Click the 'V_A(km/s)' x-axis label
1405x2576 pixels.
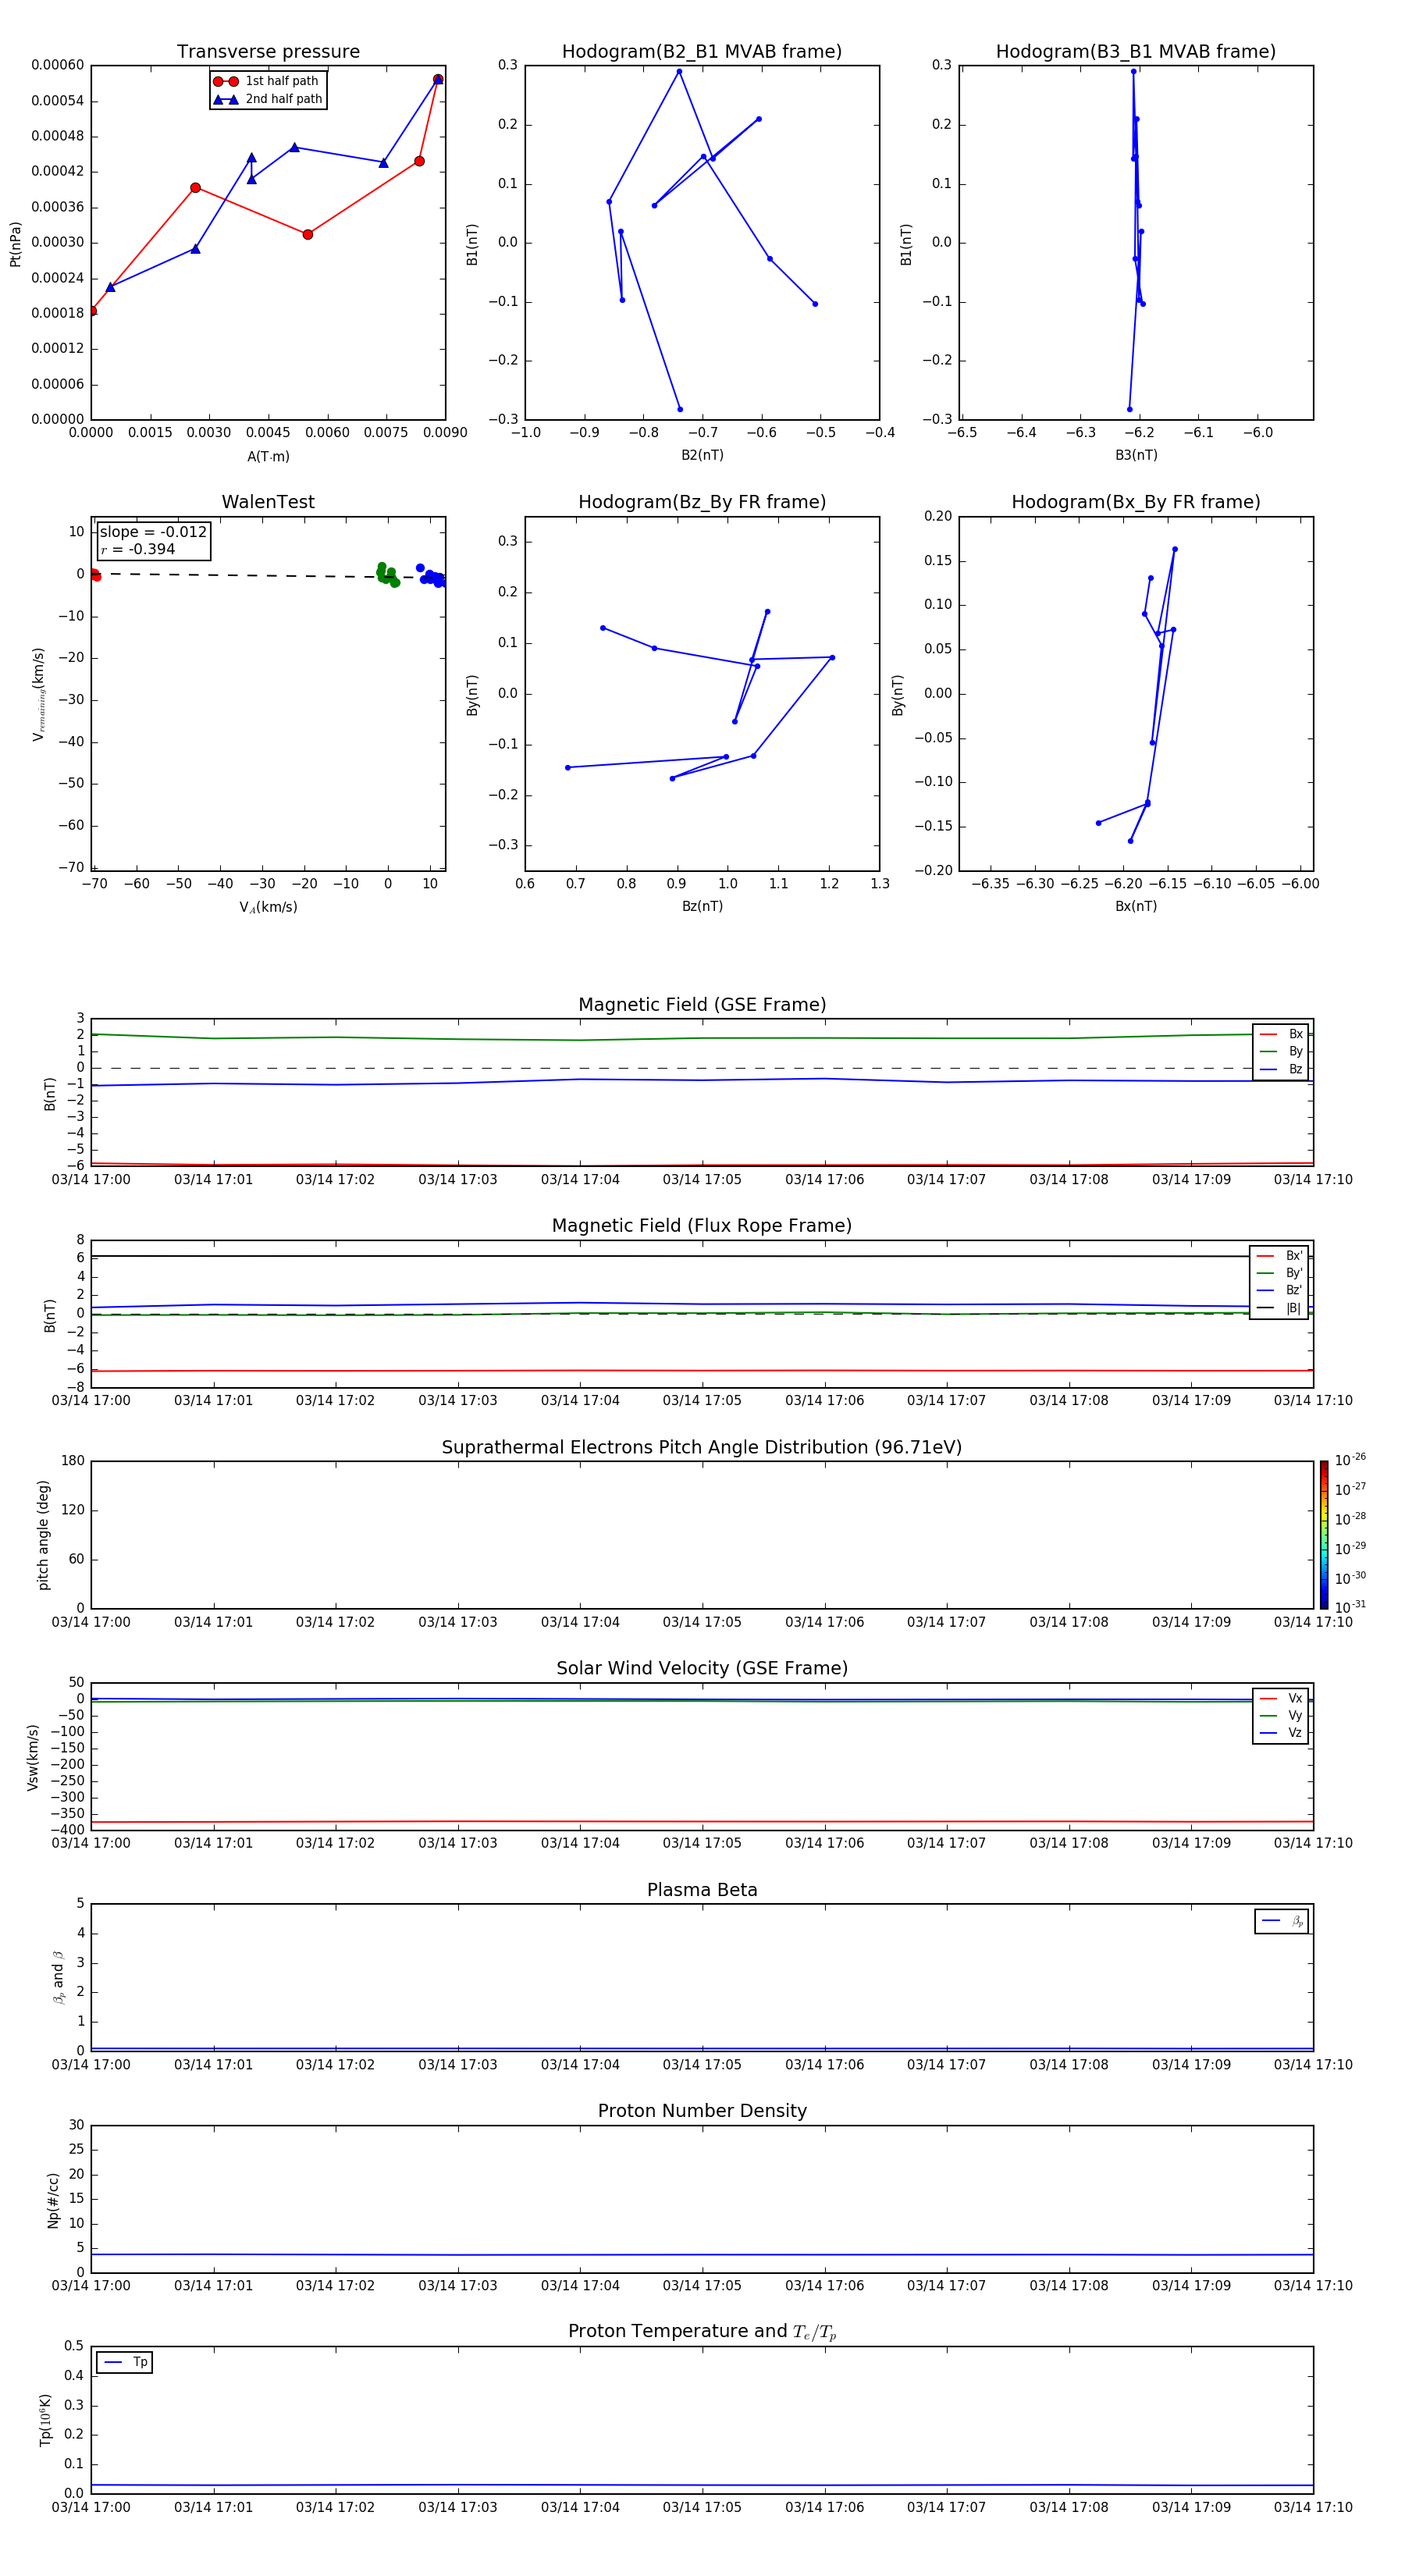coord(268,907)
